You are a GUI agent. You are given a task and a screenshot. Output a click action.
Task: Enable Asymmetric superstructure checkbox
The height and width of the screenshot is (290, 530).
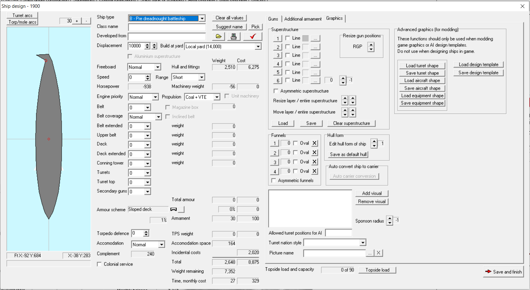coord(276,91)
